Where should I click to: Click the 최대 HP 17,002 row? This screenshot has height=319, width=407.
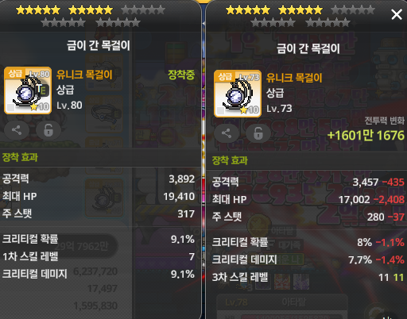click(x=308, y=199)
